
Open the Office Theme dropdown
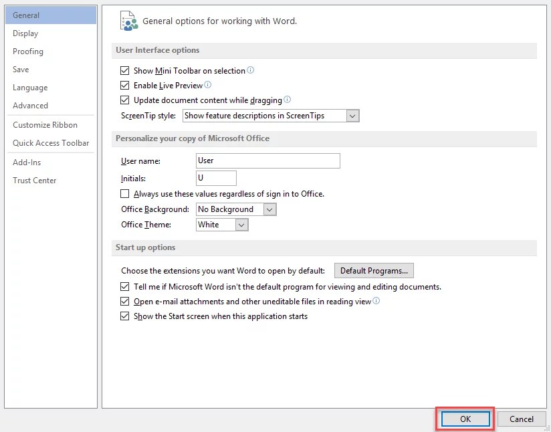(241, 225)
